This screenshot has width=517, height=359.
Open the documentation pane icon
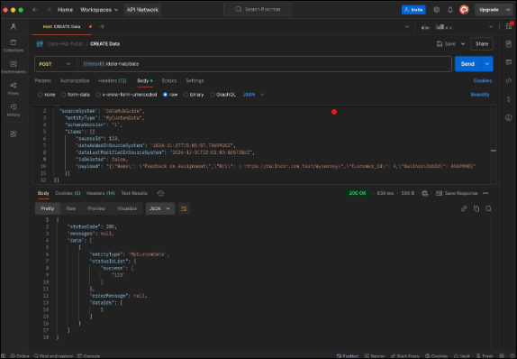(509, 44)
